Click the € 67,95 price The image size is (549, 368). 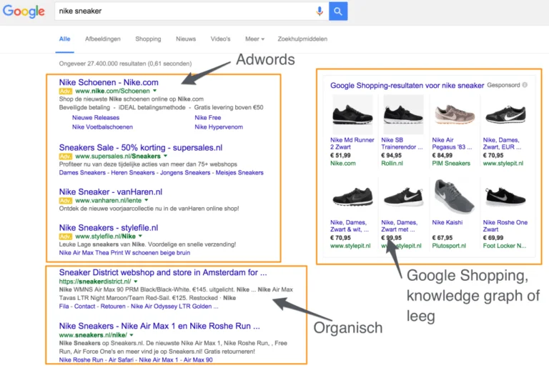point(442,238)
